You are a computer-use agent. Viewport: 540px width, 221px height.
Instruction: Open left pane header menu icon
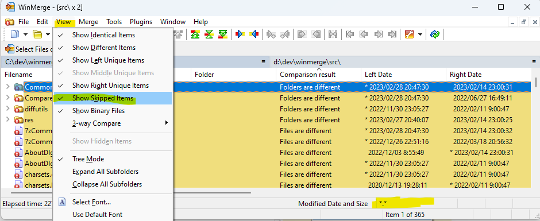tap(264, 62)
